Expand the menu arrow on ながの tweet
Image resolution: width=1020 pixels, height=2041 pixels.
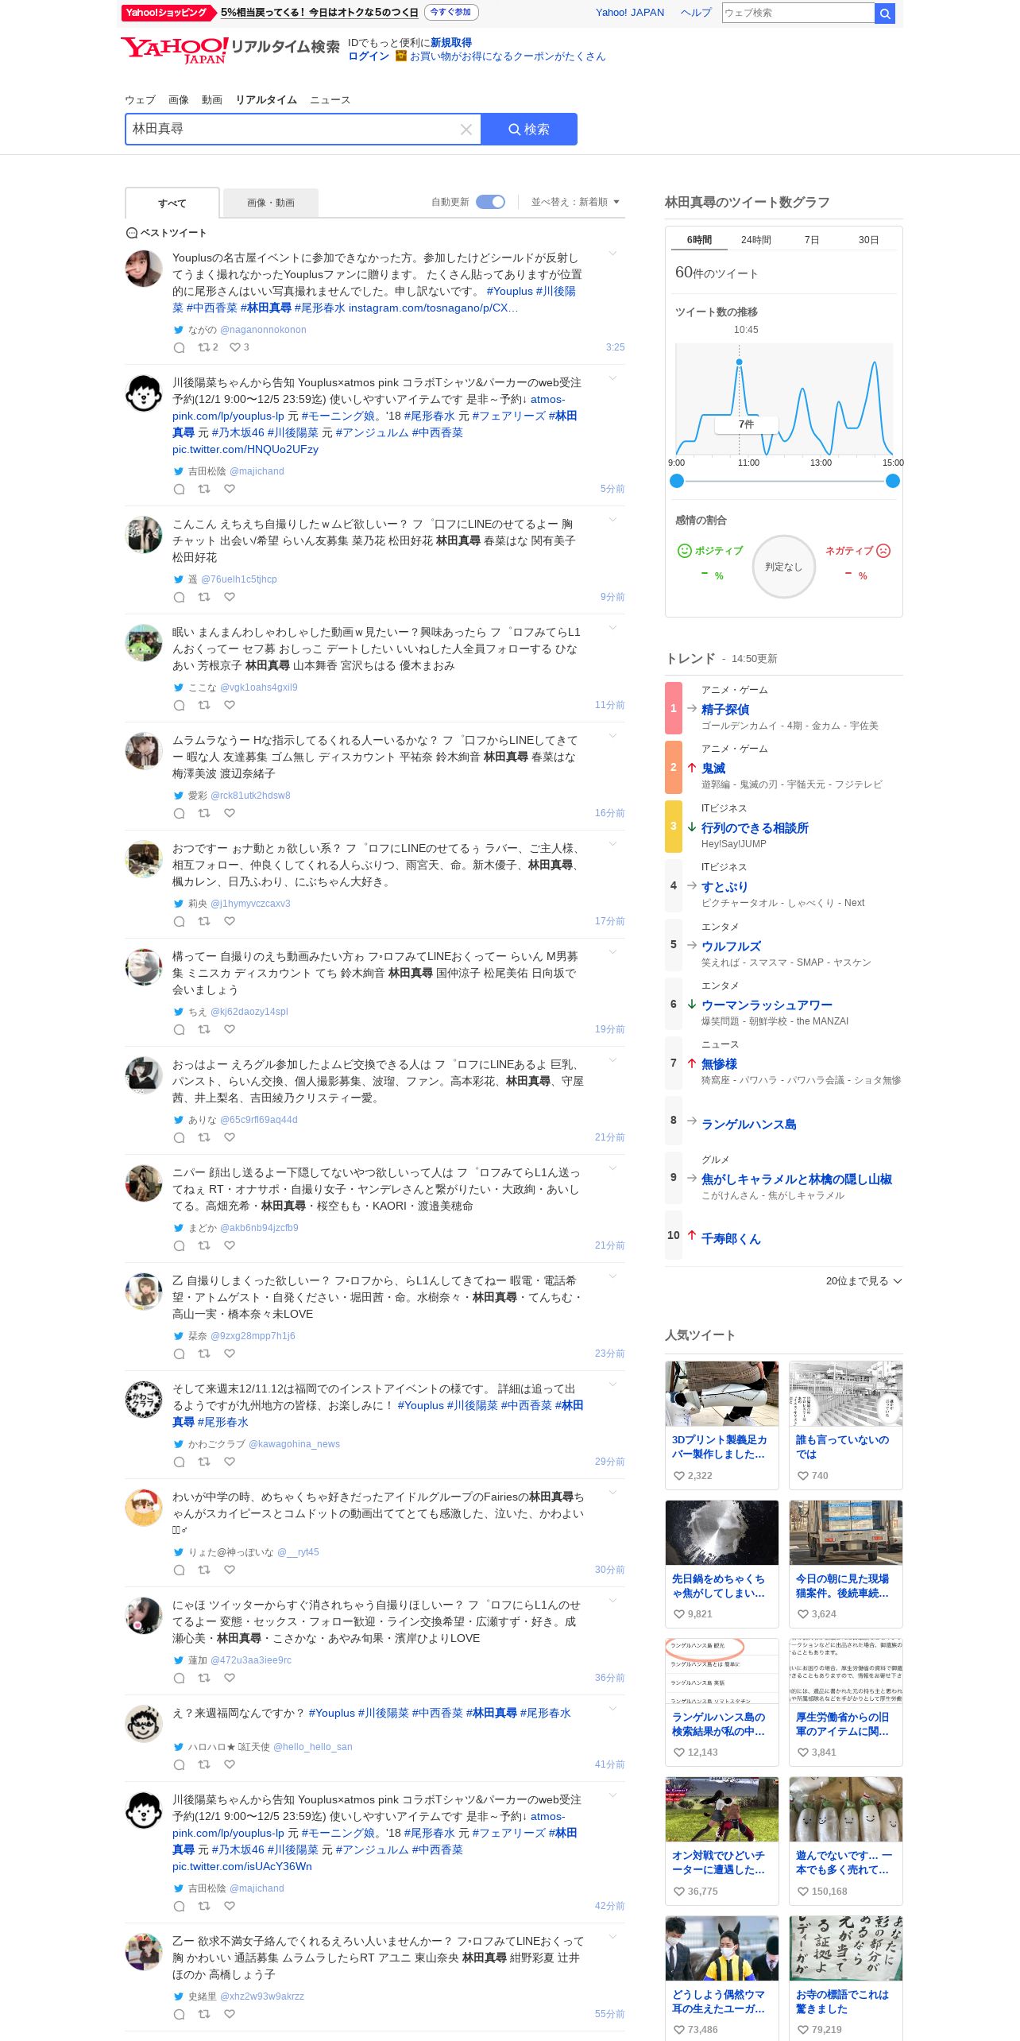pos(612,254)
